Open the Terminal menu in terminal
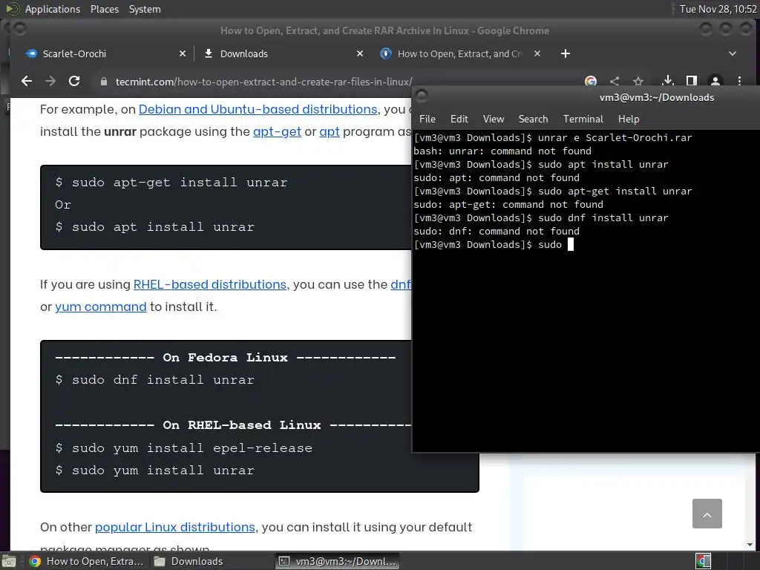760x570 pixels. point(583,119)
